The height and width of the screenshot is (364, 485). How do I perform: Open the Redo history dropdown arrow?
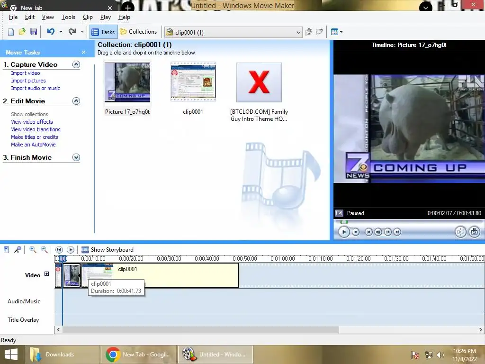pyautogui.click(x=82, y=32)
